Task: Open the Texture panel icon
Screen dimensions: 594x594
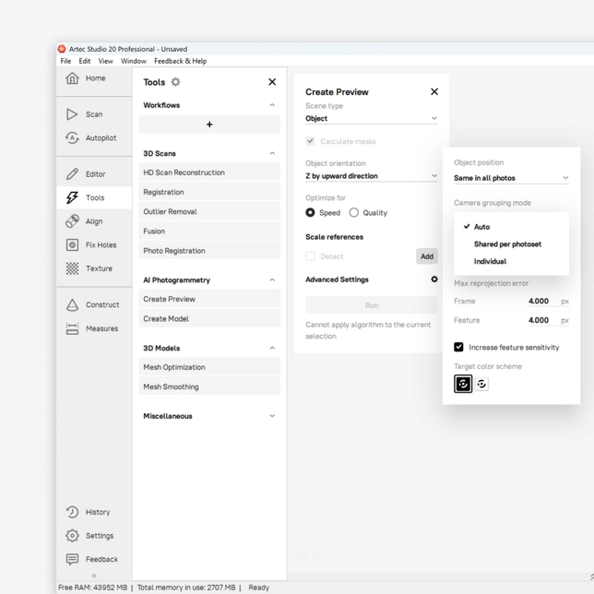Action: (72, 268)
